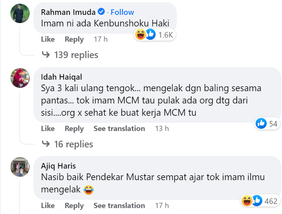Image resolution: width=282 pixels, height=214 pixels.
Task: Reply to Idah Haiqal's comment
Action: tap(74, 128)
